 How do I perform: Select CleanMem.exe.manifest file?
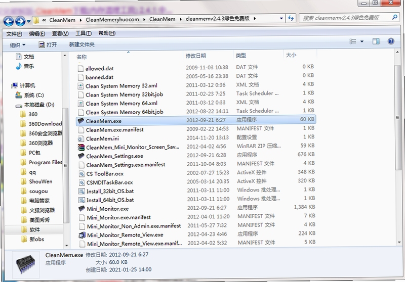[115, 130]
